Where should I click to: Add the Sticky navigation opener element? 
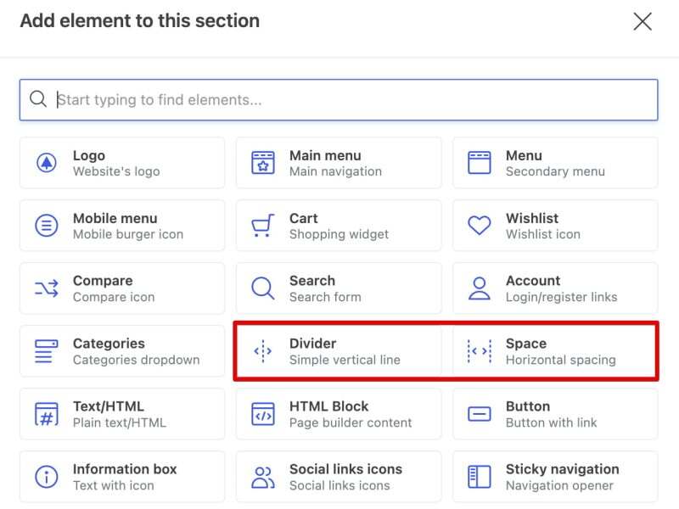pos(555,477)
